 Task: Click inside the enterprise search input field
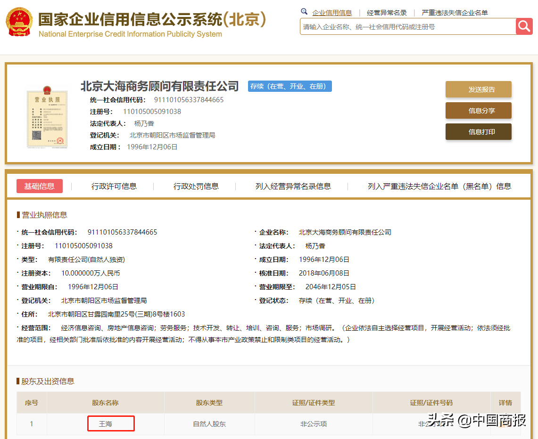coord(406,26)
